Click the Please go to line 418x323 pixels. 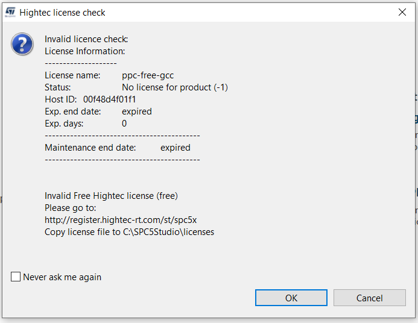(x=71, y=208)
